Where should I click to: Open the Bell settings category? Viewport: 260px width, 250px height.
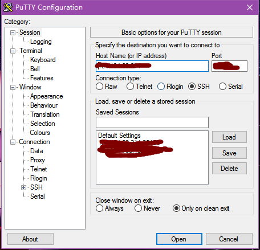click(35, 69)
